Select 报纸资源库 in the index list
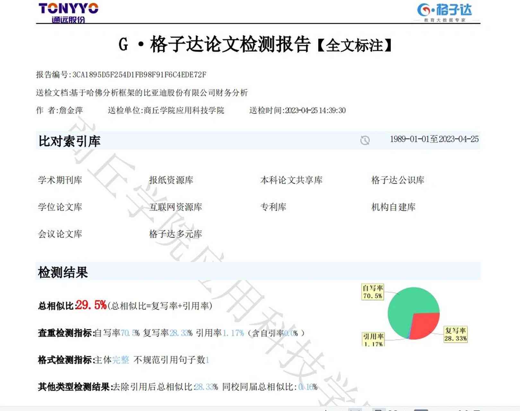 tap(171, 180)
